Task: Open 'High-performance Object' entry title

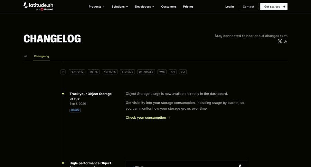Action: coord(90,165)
